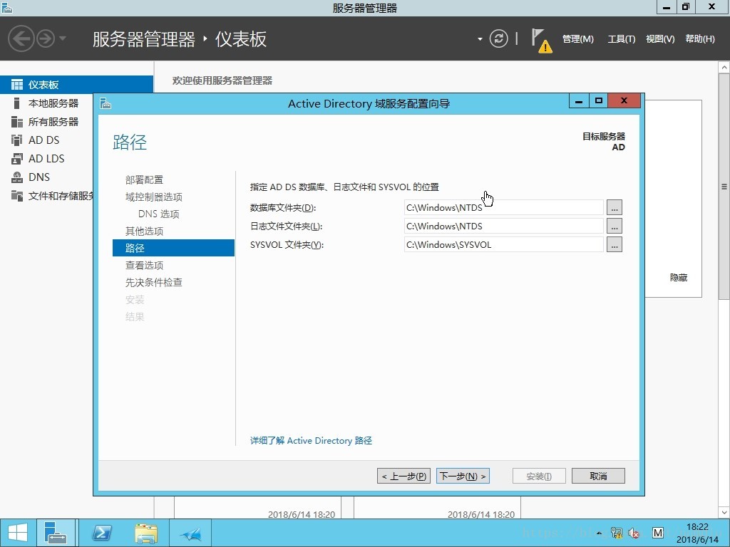The width and height of the screenshot is (730, 547).
Task: Open the 管理(M) menu
Action: pyautogui.click(x=577, y=39)
